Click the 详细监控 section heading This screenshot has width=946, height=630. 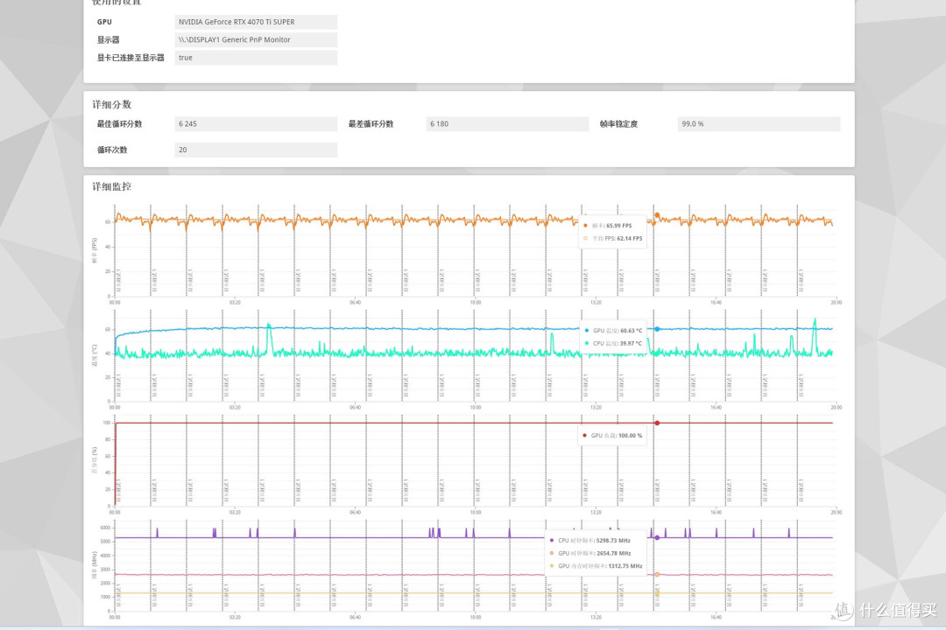pyautogui.click(x=111, y=186)
